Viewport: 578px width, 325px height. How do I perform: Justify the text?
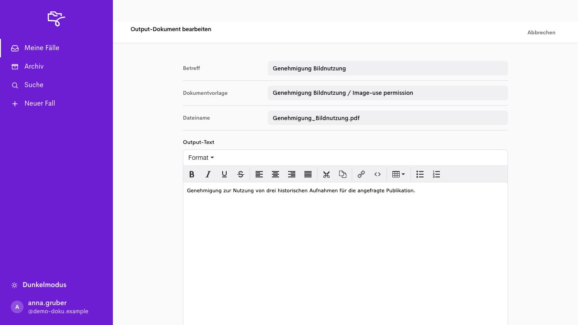pos(308,174)
